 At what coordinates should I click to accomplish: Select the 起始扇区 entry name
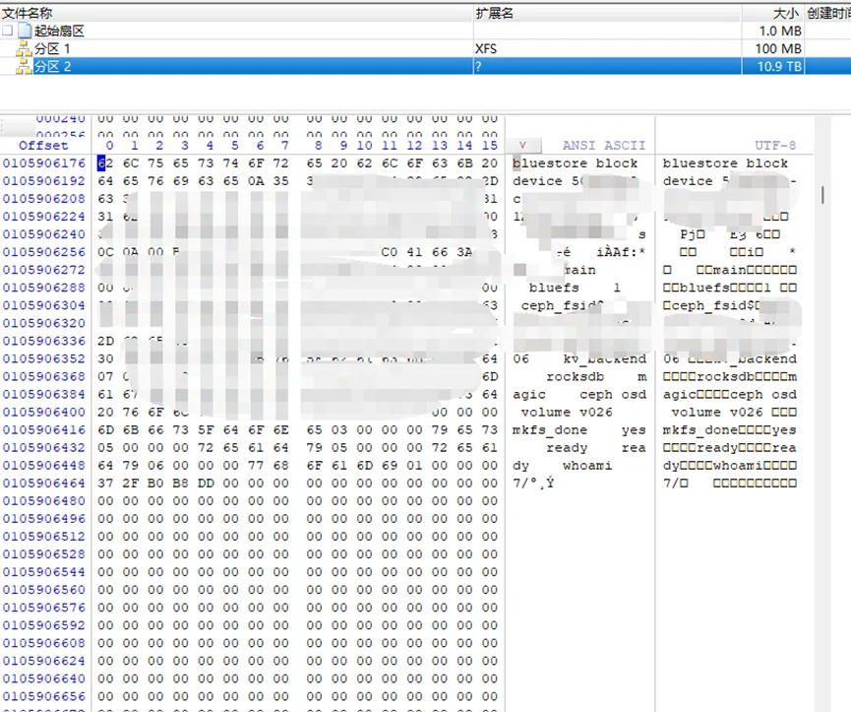[x=59, y=31]
